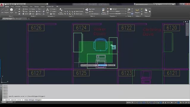Open the Insert ribbon tab
This screenshot has width=190, height=107.
[12, 7]
